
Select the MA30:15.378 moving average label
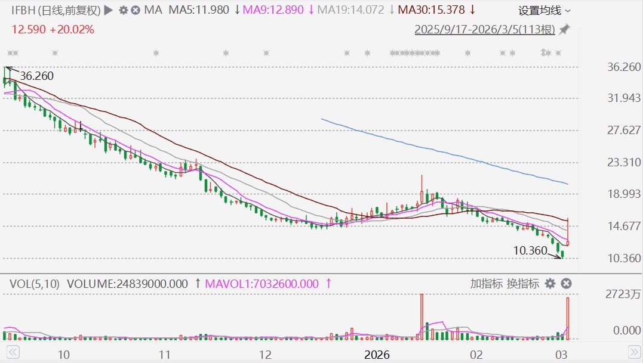coord(431,10)
